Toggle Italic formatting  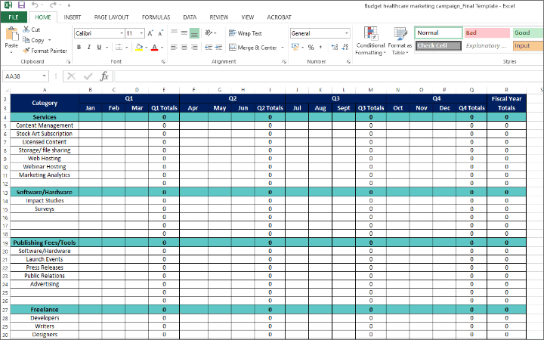tap(88, 47)
